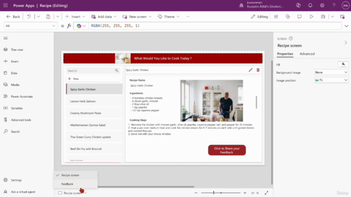The width and height of the screenshot is (351, 197).
Task: Toggle the checkbox beside Recipe screen selector
Action: pyautogui.click(x=60, y=193)
